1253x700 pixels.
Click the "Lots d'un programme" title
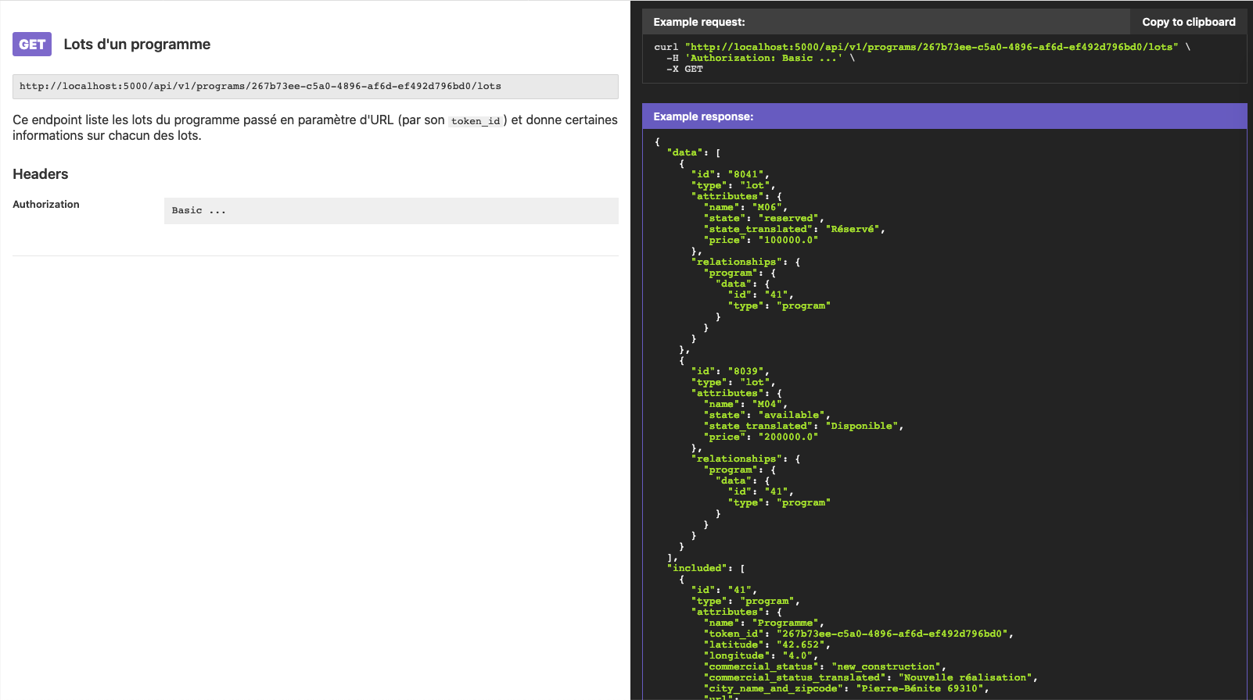coord(137,45)
